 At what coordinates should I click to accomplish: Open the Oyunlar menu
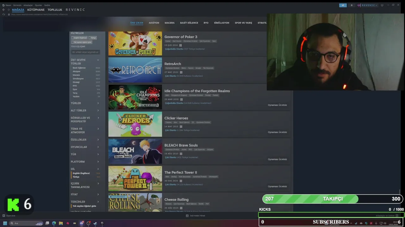coord(38,5)
